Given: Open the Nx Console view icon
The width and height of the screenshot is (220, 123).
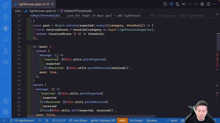Looking at the screenshot, I should tap(5, 62).
